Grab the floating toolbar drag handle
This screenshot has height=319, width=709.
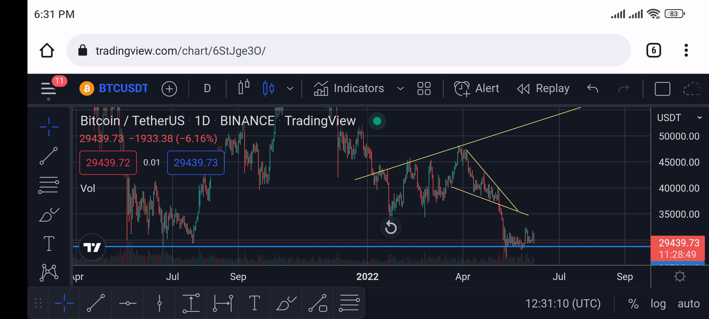pos(38,303)
